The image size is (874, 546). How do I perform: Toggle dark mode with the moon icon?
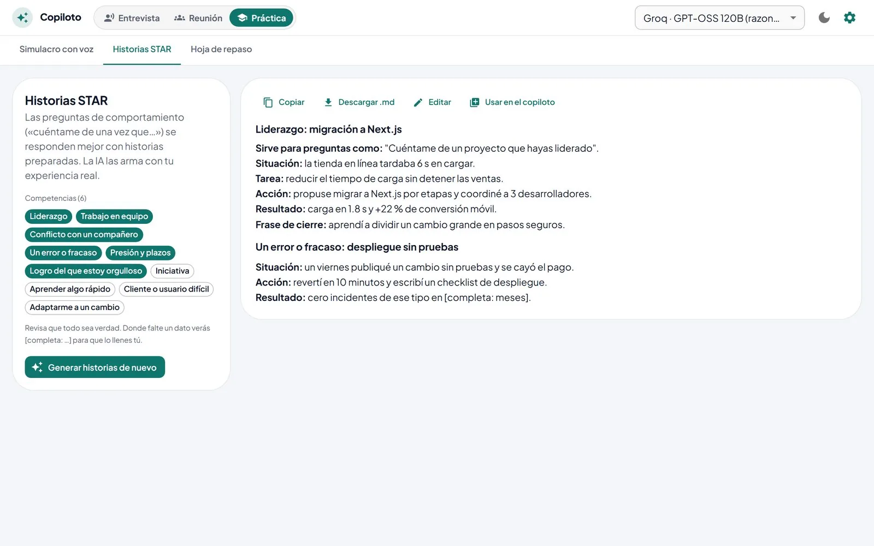click(824, 18)
